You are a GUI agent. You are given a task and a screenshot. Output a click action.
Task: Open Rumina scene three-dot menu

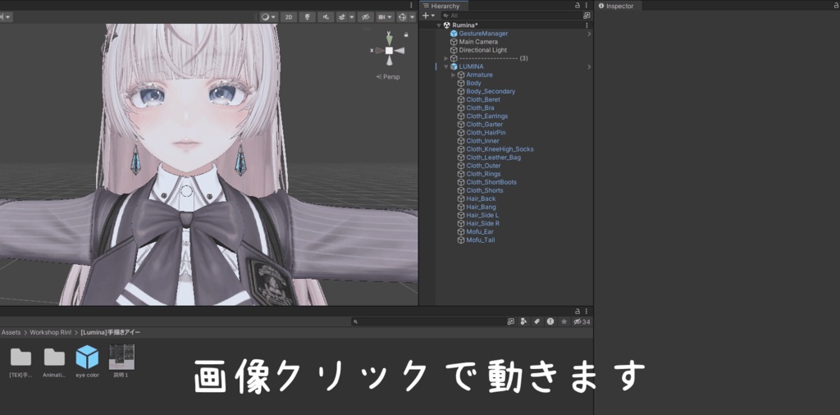tap(587, 25)
